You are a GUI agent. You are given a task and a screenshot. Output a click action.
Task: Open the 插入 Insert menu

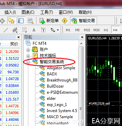coord(10,12)
